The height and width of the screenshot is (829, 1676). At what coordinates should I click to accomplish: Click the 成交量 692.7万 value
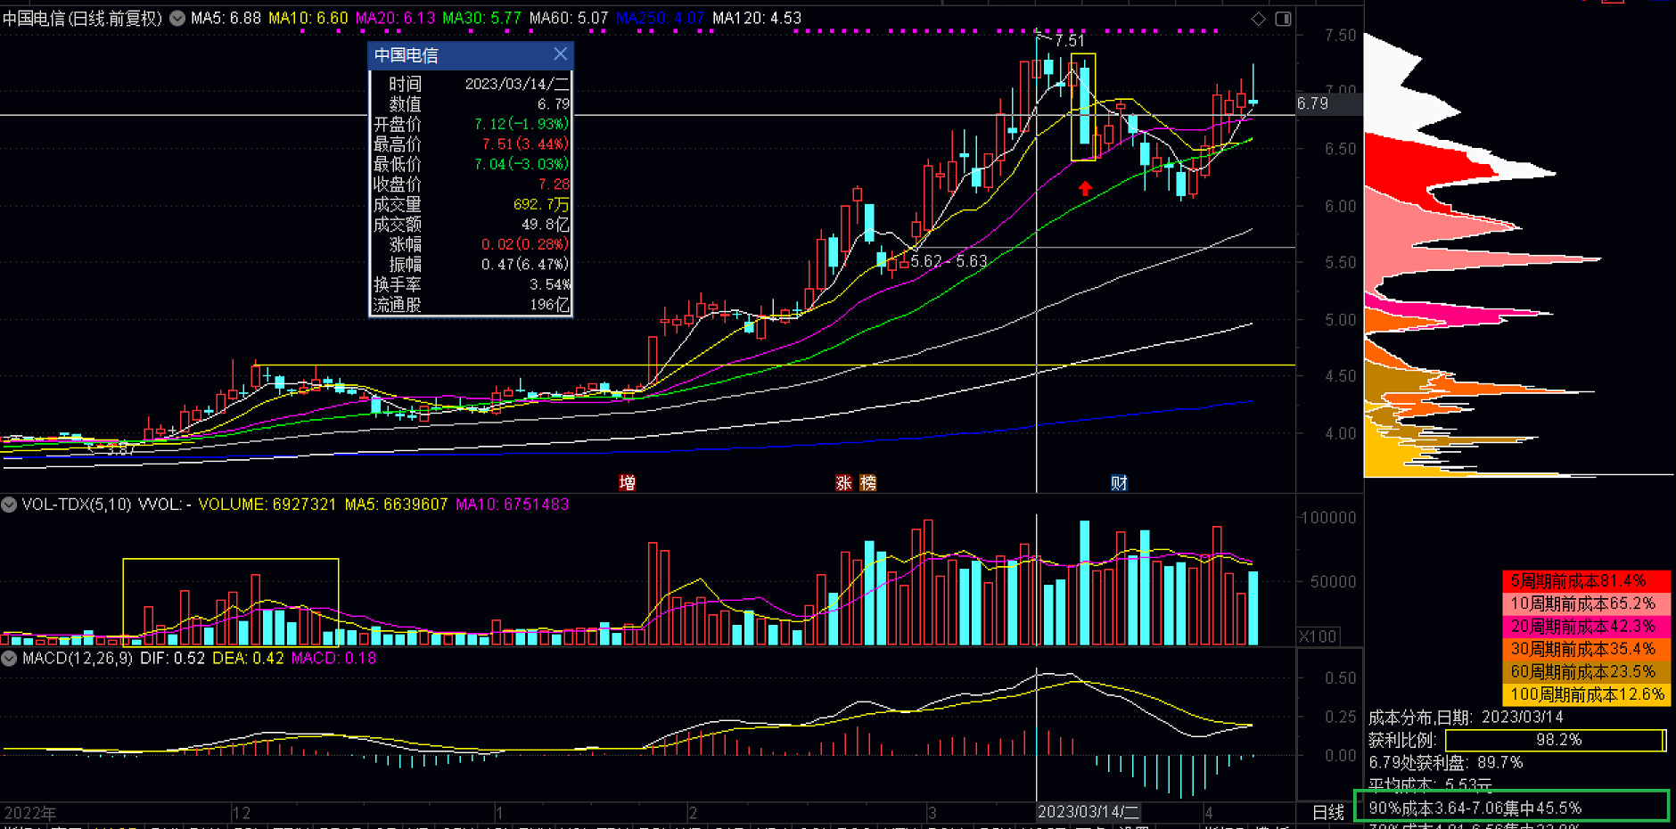(x=541, y=205)
